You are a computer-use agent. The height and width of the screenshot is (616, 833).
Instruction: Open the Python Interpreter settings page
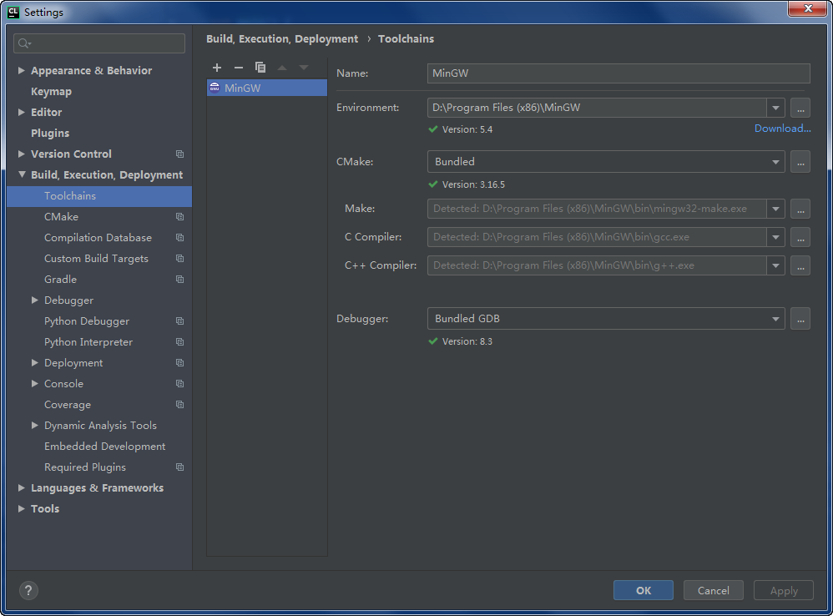tap(88, 342)
